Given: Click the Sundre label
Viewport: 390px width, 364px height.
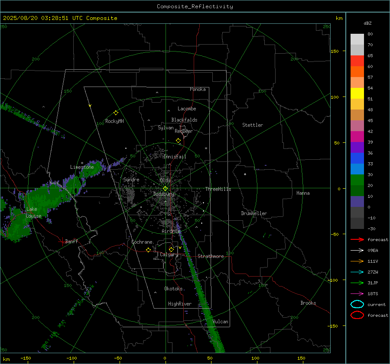Looking at the screenshot, I should pyautogui.click(x=131, y=179).
